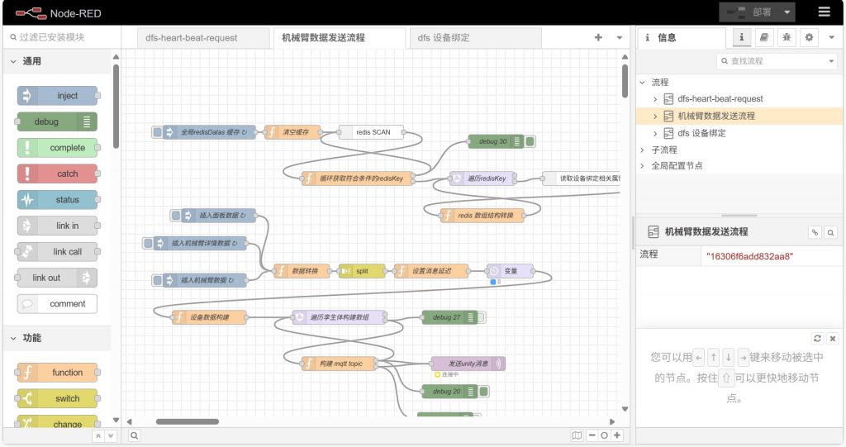Open the help book sidebar tab
The height and width of the screenshot is (447, 846).
[764, 37]
